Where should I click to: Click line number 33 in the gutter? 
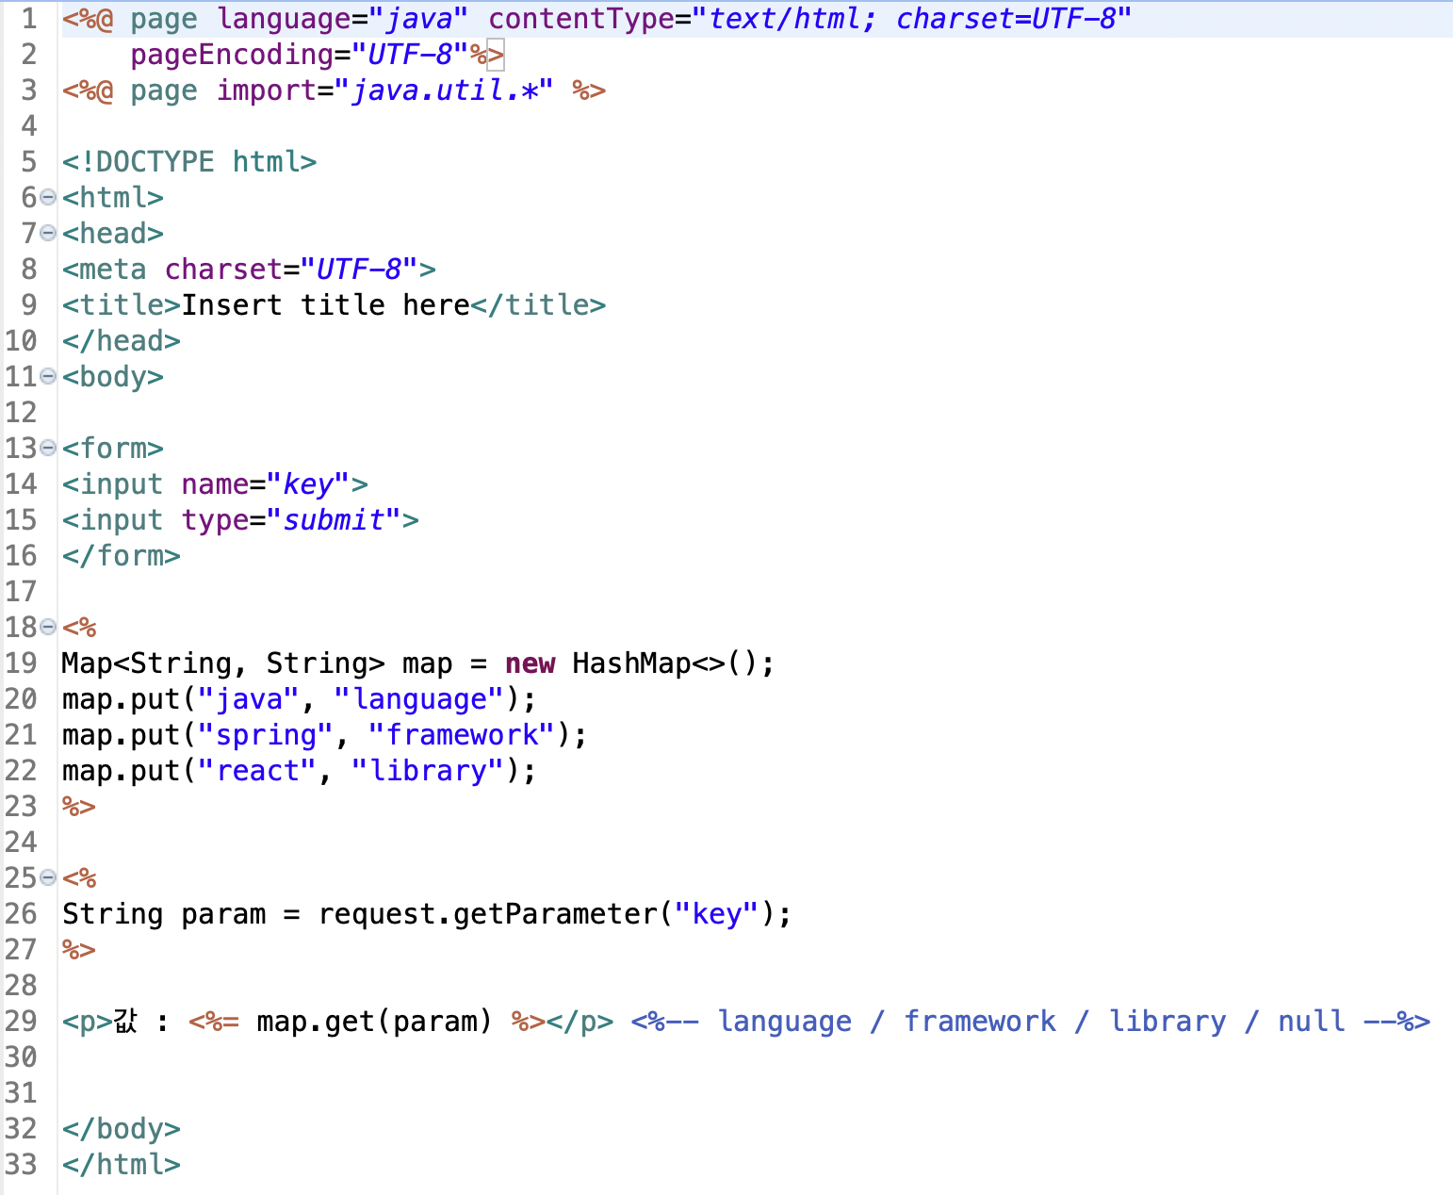(x=21, y=1165)
